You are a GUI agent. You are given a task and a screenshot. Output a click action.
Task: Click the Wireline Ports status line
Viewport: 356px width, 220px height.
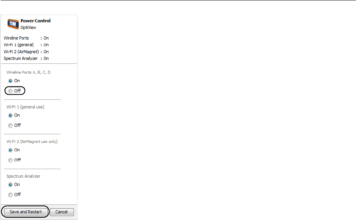pos(26,38)
